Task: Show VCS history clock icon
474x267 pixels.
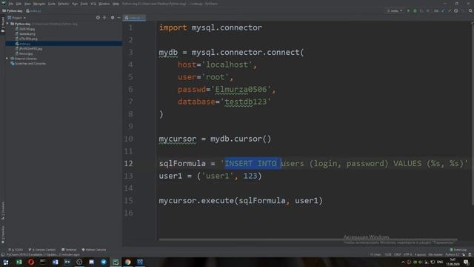Action: point(456,10)
